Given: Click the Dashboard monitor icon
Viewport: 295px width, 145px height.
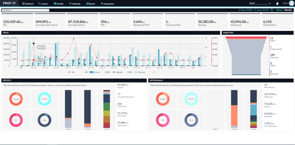Looking at the screenshot, I should click(x=23, y=3).
